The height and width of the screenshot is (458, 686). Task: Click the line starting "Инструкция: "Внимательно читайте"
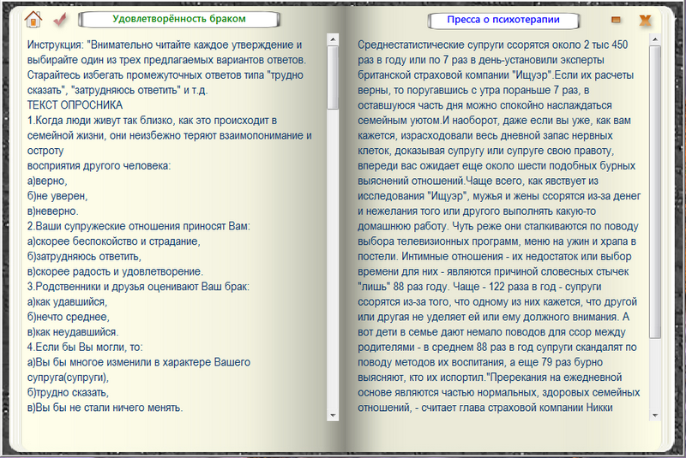(x=165, y=45)
